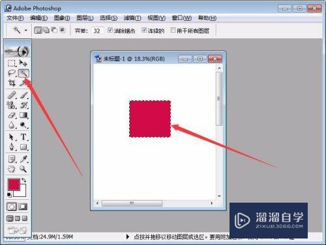The height and width of the screenshot is (245, 326).
Task: Select the Type tool
Action: 23,137
